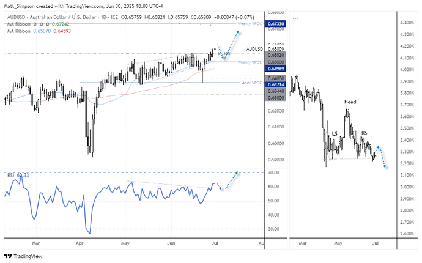The width and height of the screenshot is (422, 263).
Task: Select the Jun label on time axis
Action: tap(171, 243)
